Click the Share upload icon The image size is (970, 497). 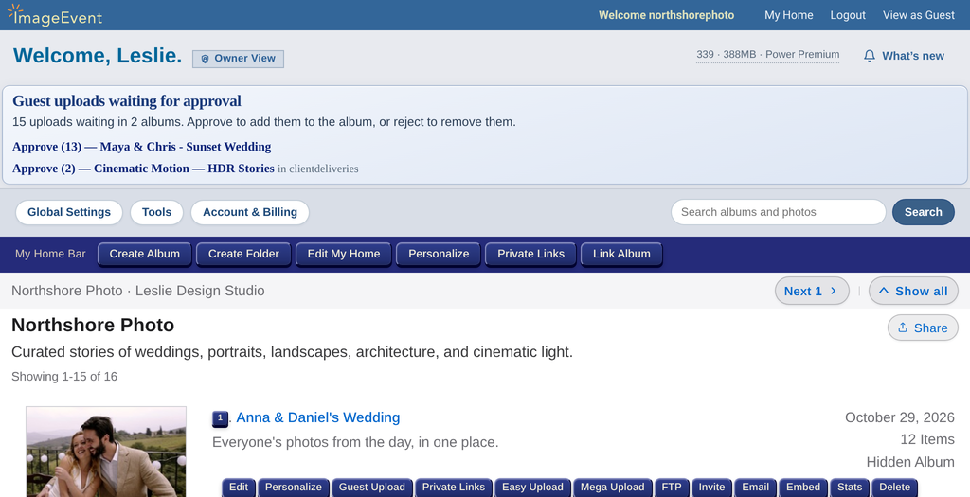(903, 328)
